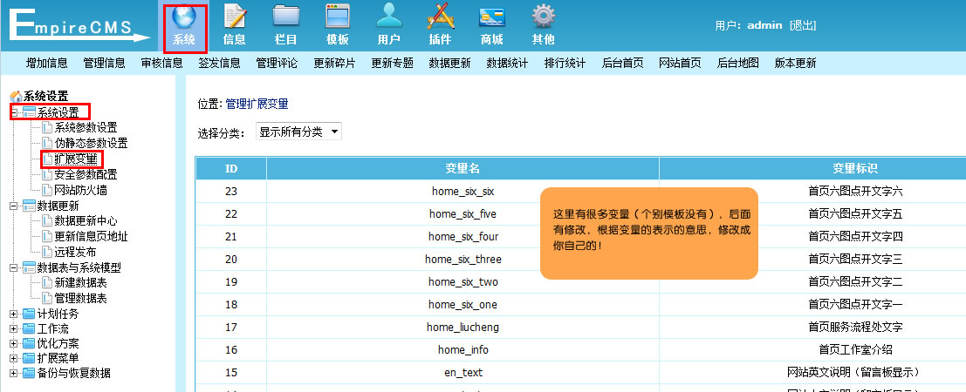The image size is (966, 392).
Task: Open 网站防火墙 tree entry
Action: (x=80, y=190)
